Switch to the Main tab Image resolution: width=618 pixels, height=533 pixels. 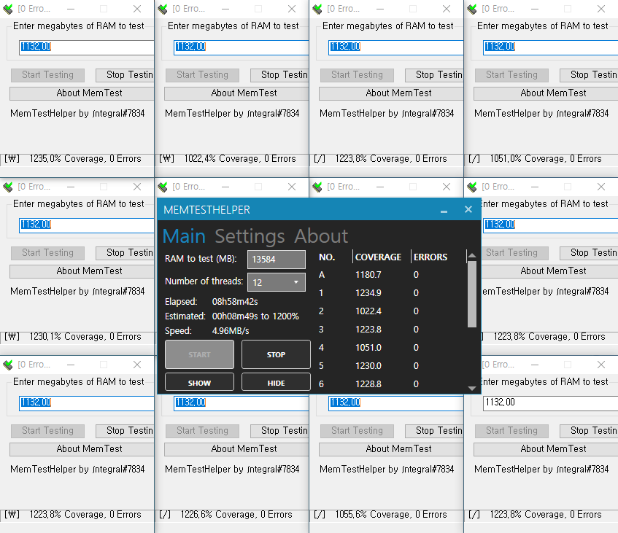click(x=184, y=236)
